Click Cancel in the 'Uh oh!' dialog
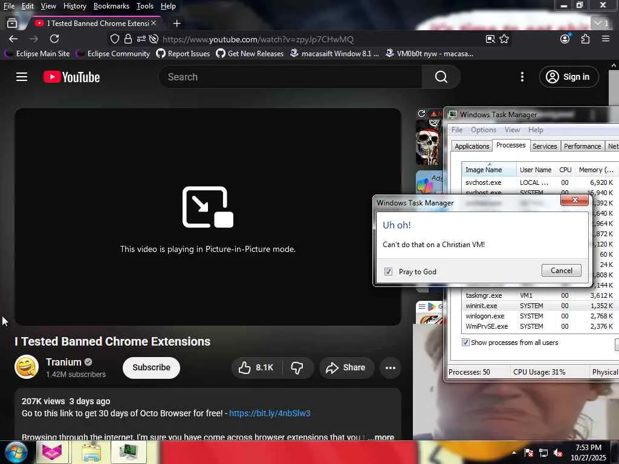The image size is (619, 464). 561,270
